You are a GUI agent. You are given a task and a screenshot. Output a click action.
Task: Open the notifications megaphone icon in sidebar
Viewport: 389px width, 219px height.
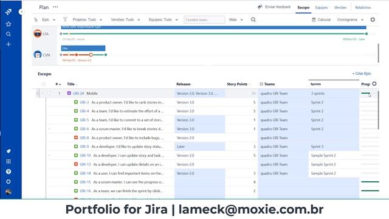9,151
